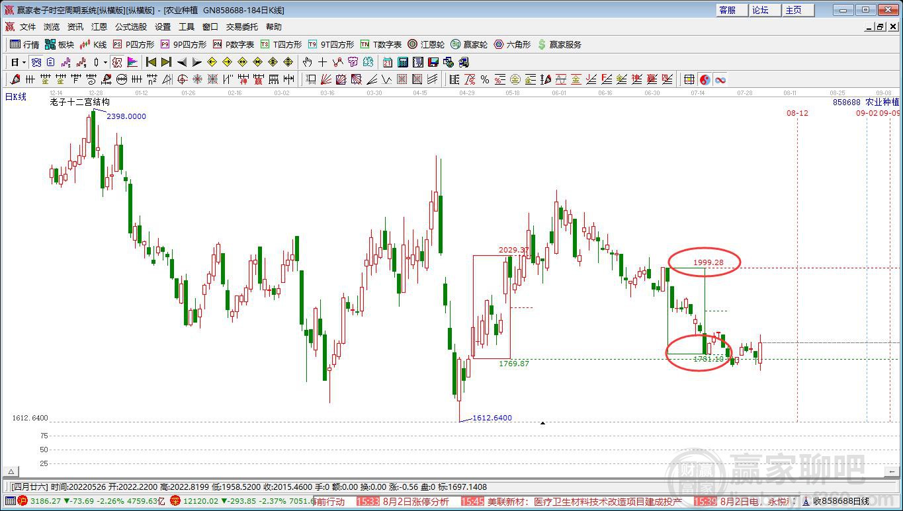Viewport: 903px width, 511px height.
Task: Open the 江恩轮 Gann wheel
Action: click(x=426, y=44)
